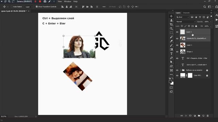Screen dimensions: 218x122
Task: Align right edges in options bar
Action: click(x=71, y=7)
